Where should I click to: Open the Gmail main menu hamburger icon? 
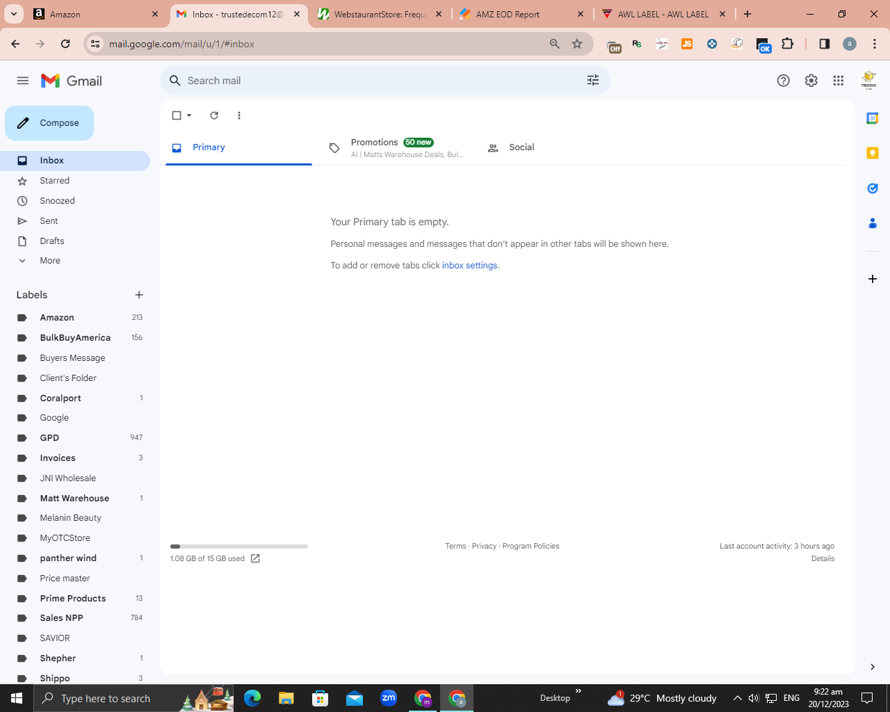(23, 81)
